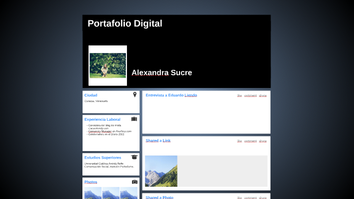Select the Portafolio Digital title text
The width and height of the screenshot is (354, 199).
pos(125,23)
